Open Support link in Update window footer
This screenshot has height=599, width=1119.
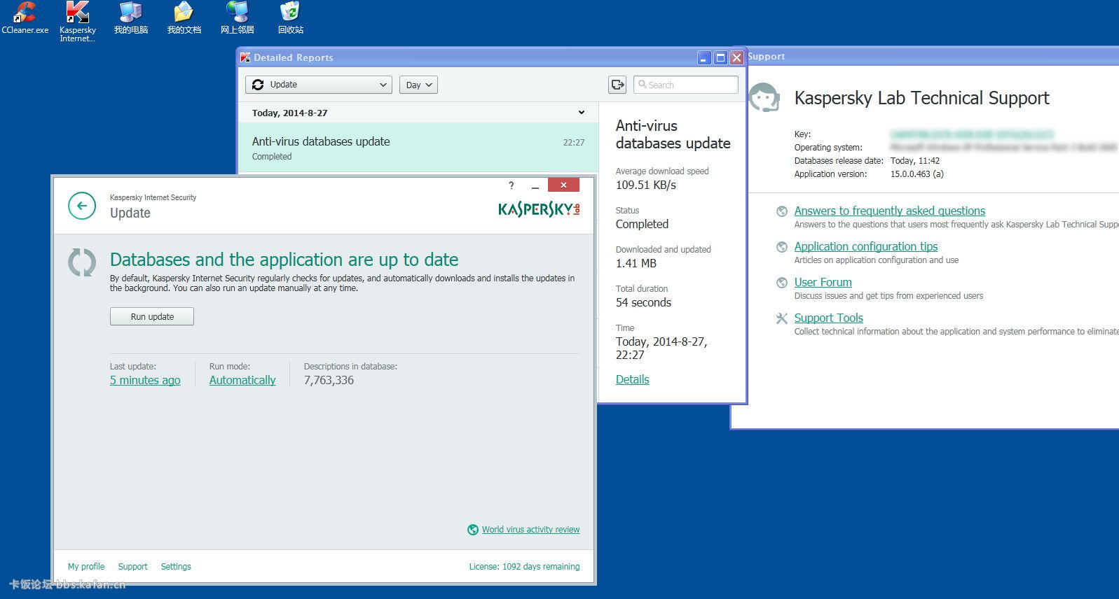(x=132, y=567)
